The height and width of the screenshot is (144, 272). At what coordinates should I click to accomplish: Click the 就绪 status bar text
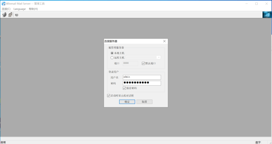point(3,142)
